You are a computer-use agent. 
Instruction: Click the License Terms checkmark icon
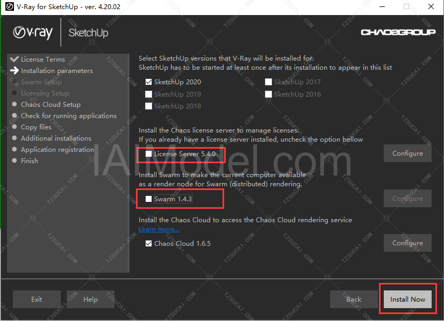14,59
